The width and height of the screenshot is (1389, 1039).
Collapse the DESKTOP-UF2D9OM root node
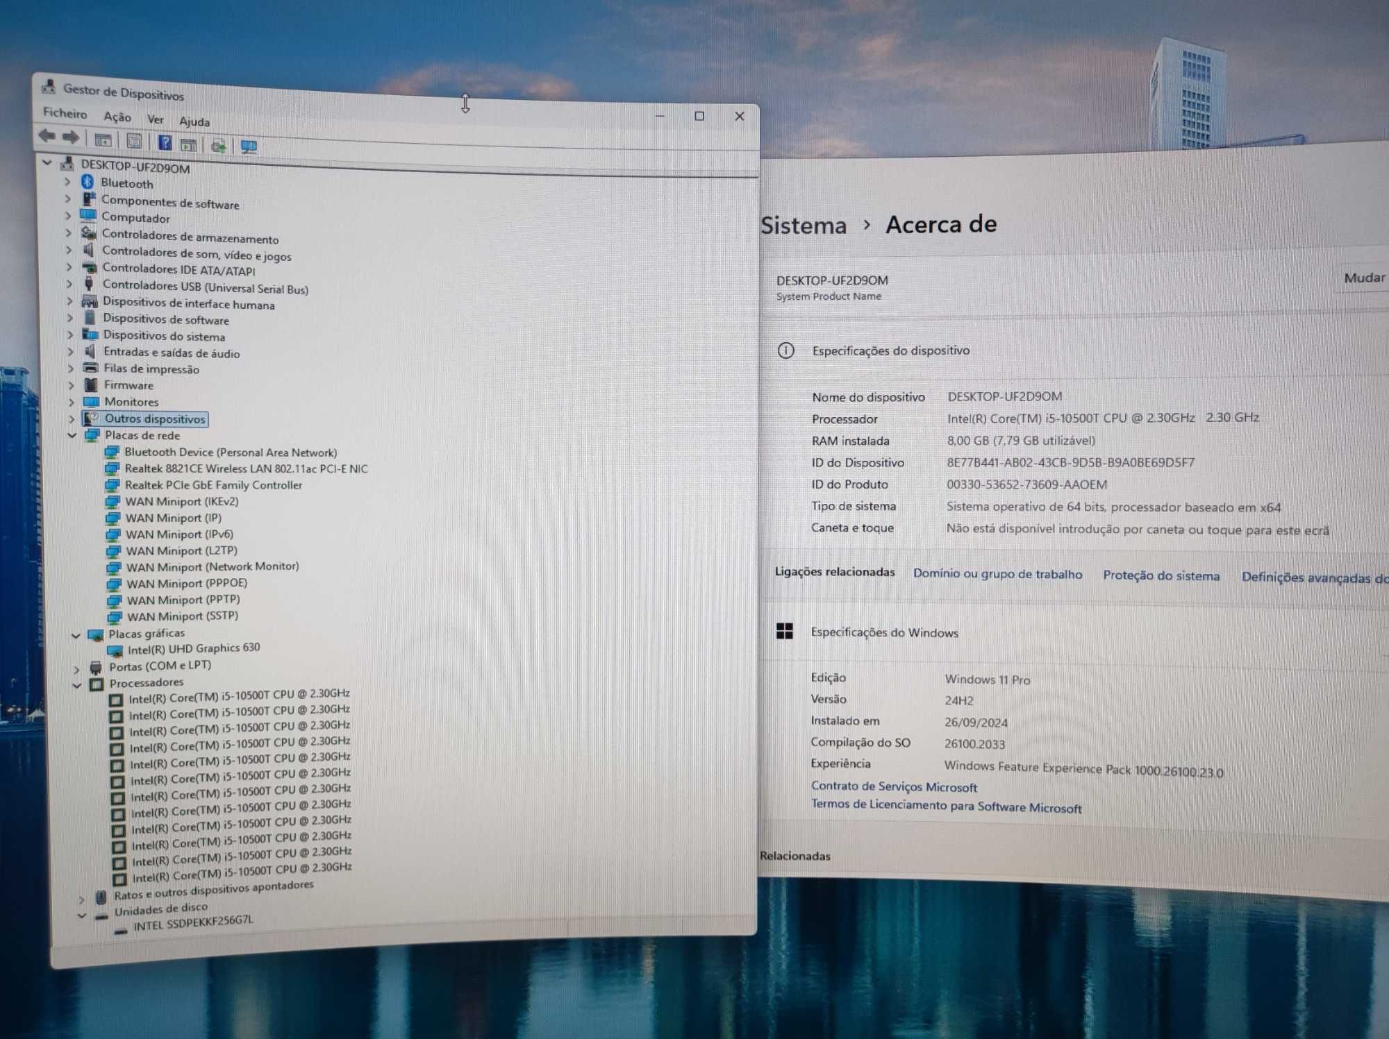pyautogui.click(x=47, y=163)
